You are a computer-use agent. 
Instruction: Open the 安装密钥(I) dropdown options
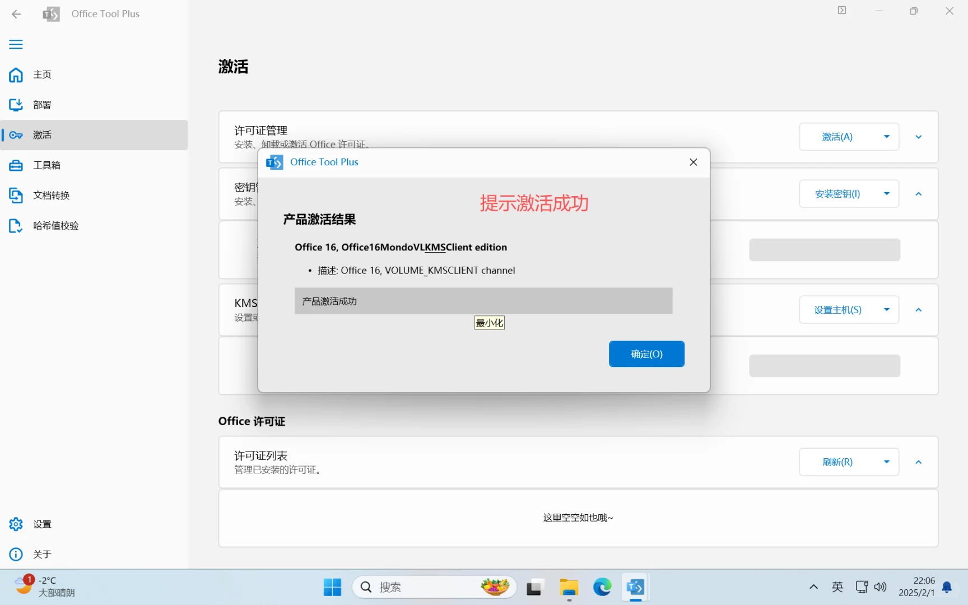(x=886, y=193)
